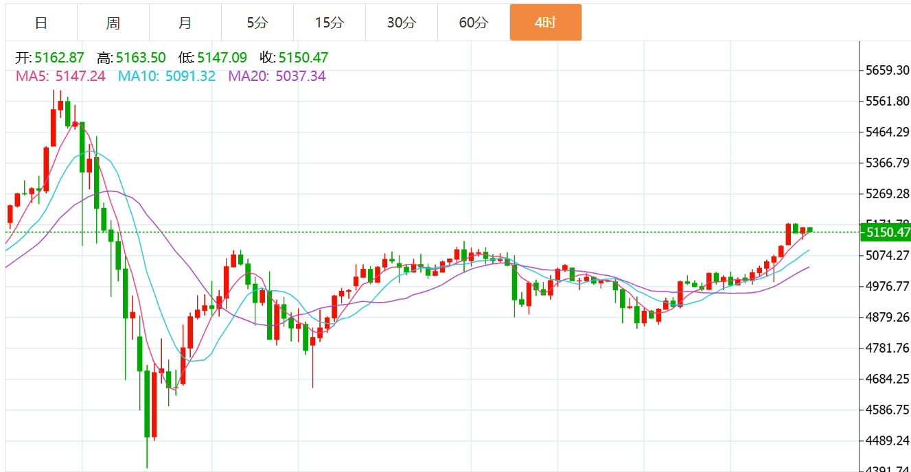Image resolution: width=911 pixels, height=472 pixels.
Task: Click the 5464.29 price axis label
Action: pyautogui.click(x=888, y=132)
